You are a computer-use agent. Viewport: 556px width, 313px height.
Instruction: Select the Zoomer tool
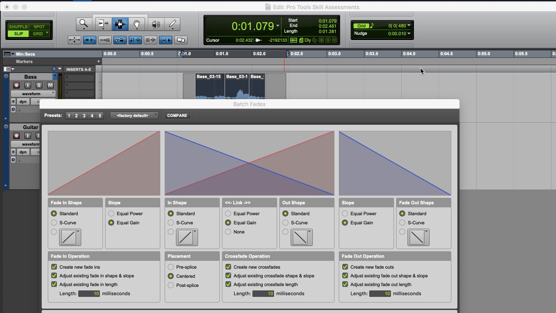pos(83,24)
